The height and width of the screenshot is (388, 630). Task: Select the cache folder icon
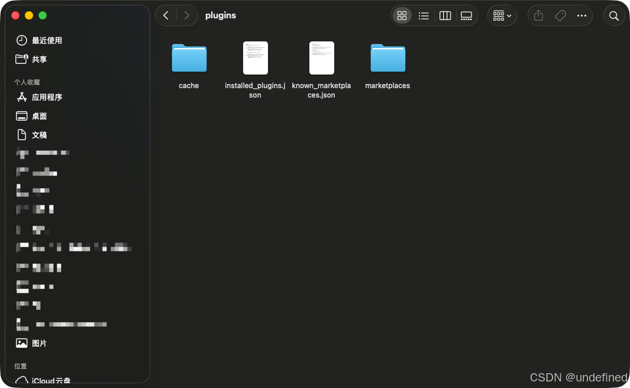[x=189, y=58]
